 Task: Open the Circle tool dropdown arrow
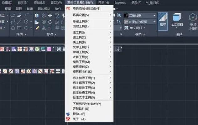pyautogui.click(x=31, y=22)
